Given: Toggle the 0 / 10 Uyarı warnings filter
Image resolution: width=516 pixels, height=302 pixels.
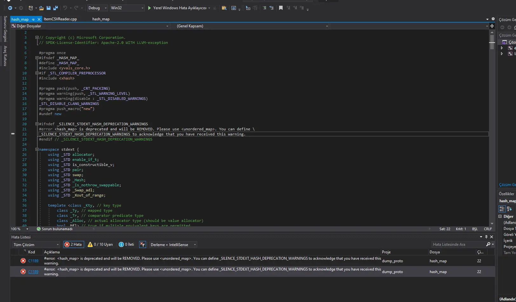Looking at the screenshot, I should point(100,244).
